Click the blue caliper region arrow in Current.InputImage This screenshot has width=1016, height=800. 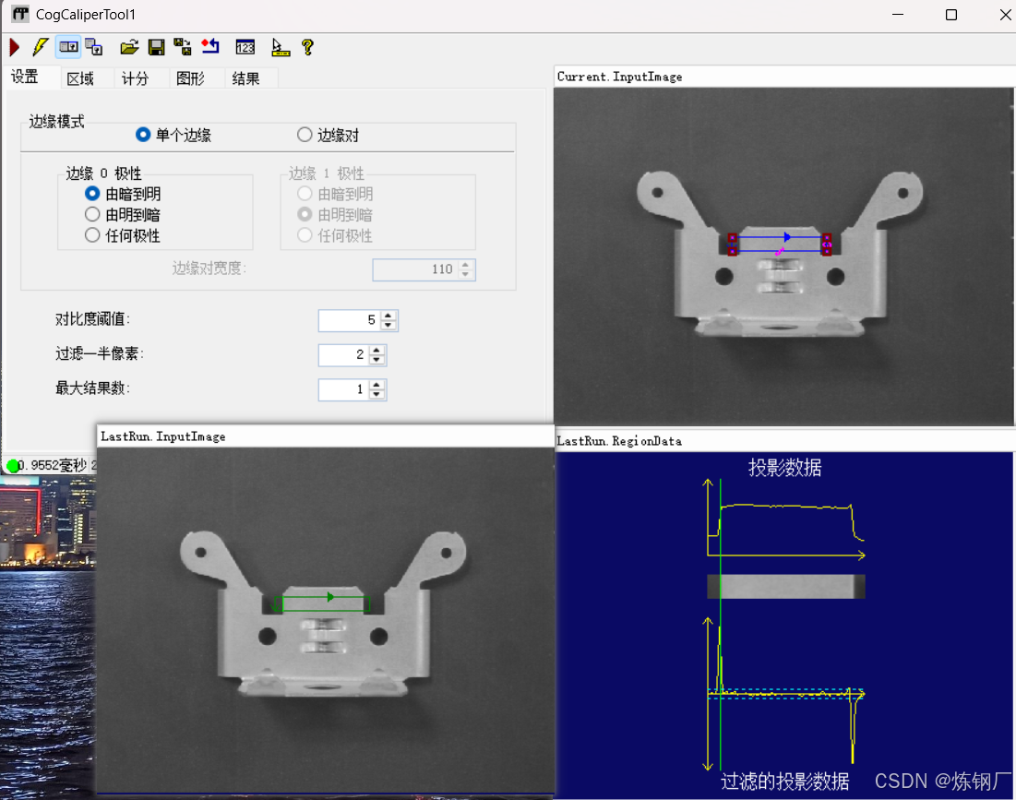tap(786, 237)
